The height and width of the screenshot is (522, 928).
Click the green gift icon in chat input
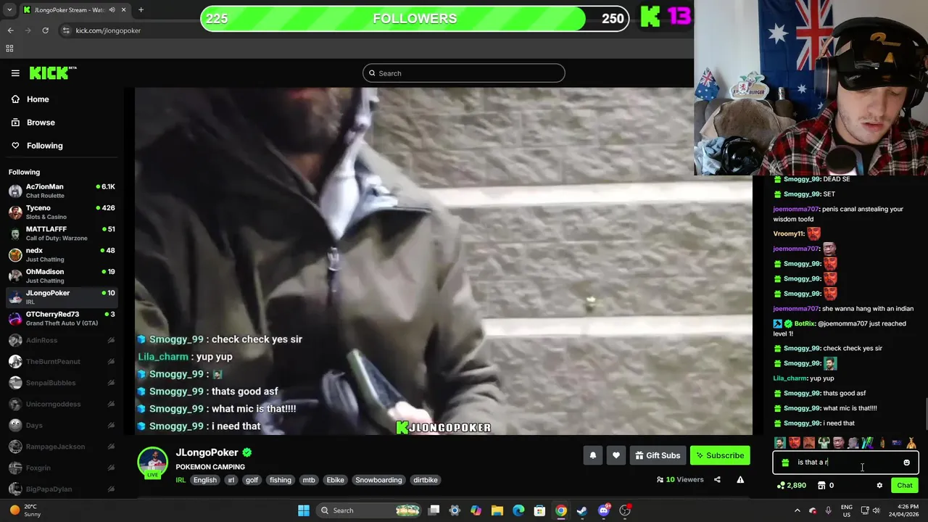(785, 463)
